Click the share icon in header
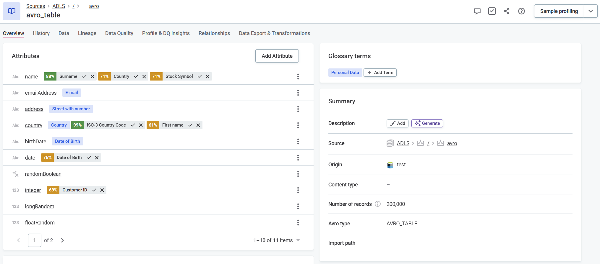600x264 pixels. (x=507, y=11)
